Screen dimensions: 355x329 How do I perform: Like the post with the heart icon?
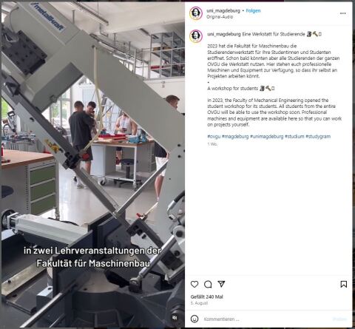[195, 284]
